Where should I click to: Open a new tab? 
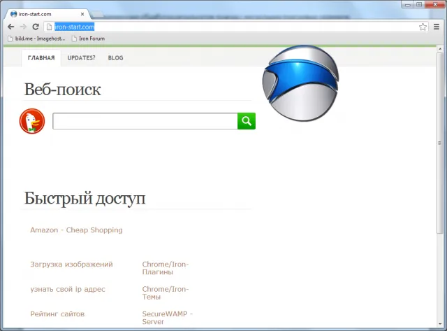(x=97, y=14)
